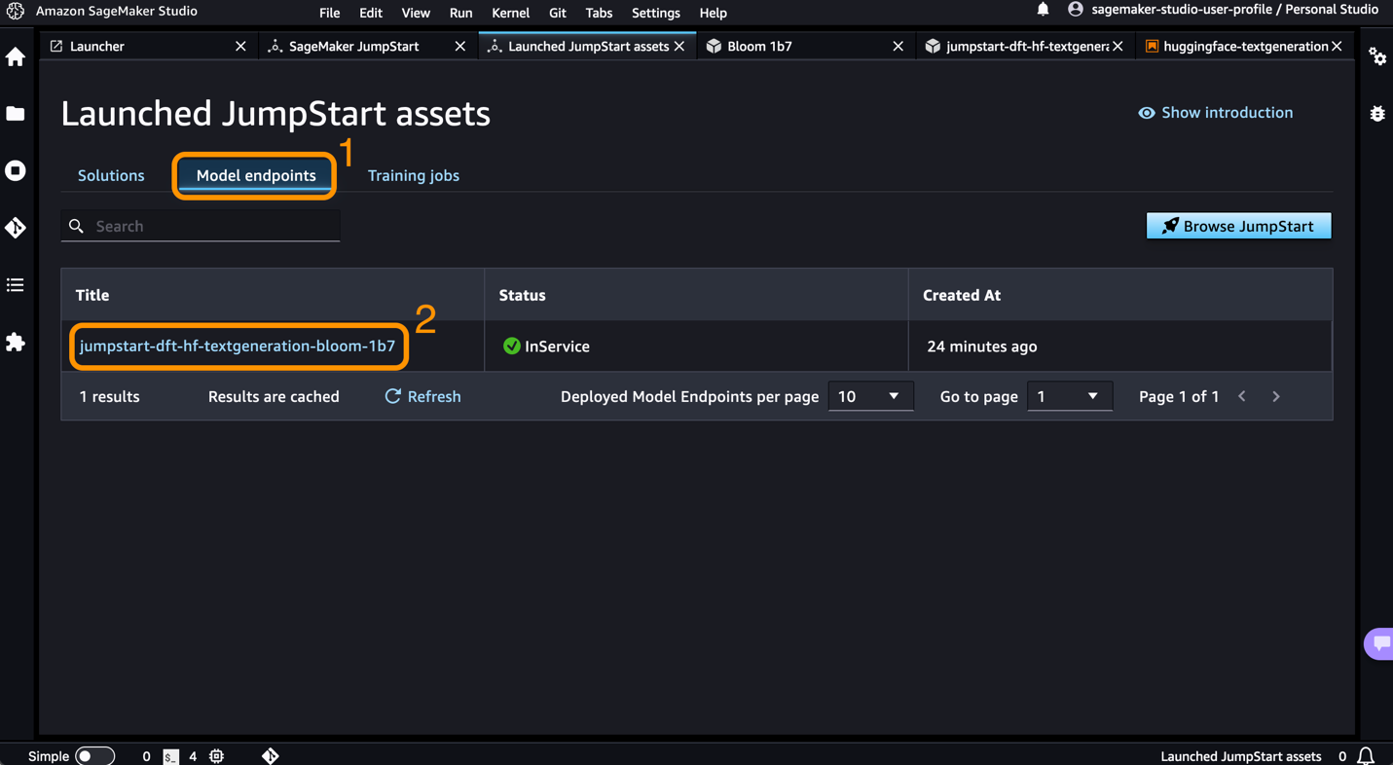Open the Settings menu
This screenshot has height=765, width=1393.
[x=655, y=13]
